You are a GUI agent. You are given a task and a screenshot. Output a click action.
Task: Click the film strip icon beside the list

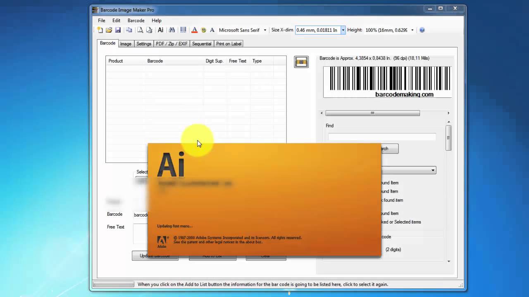tap(301, 62)
